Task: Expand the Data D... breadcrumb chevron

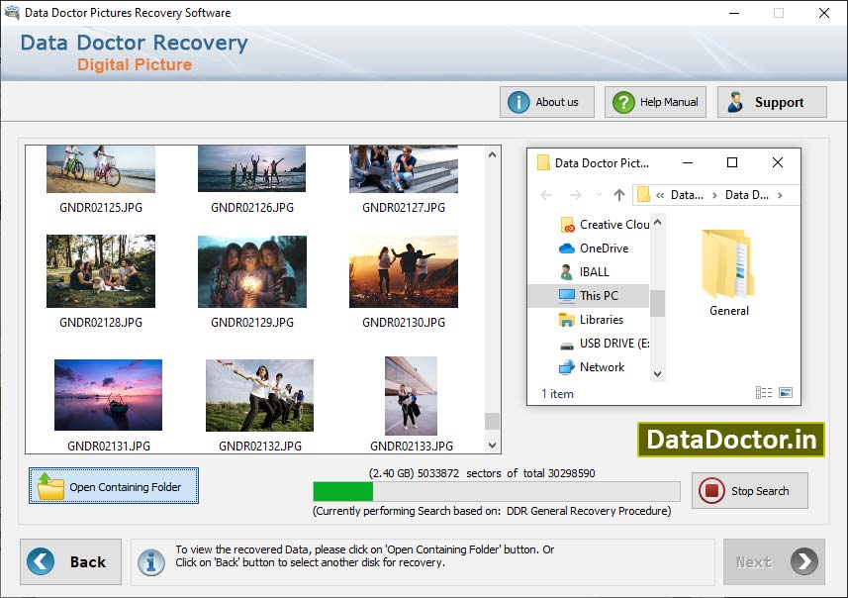Action: (x=781, y=194)
